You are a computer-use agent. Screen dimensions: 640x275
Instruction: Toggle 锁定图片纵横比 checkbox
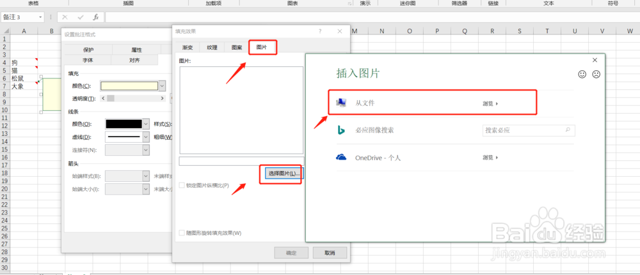(182, 185)
